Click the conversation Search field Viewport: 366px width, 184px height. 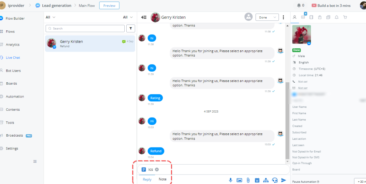point(85,28)
